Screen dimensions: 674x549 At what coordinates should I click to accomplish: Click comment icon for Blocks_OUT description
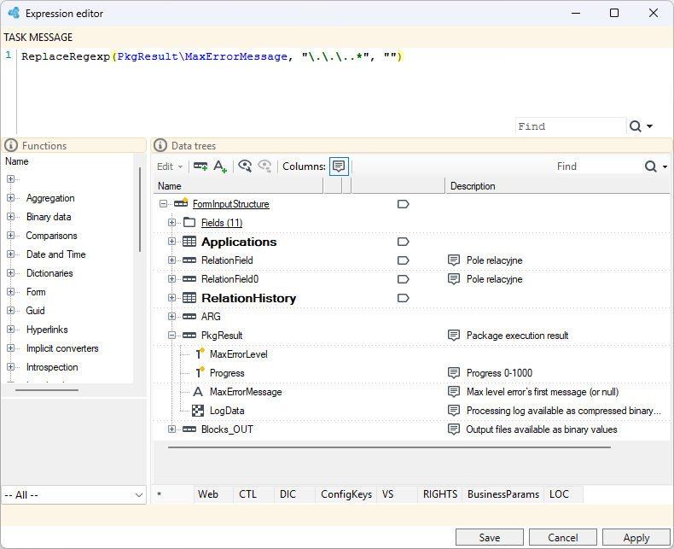point(454,429)
